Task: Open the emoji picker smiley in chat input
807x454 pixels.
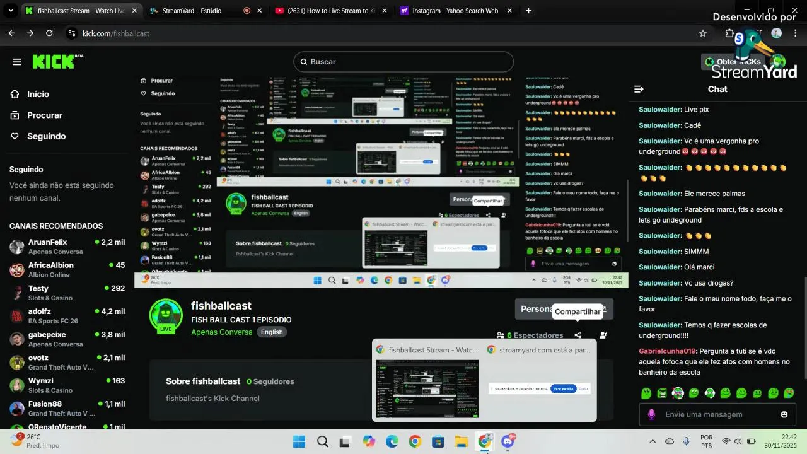Action: tap(784, 414)
